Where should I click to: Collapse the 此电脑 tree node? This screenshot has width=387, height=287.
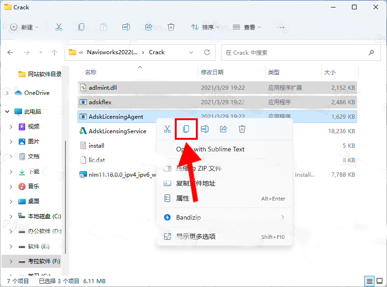pyautogui.click(x=7, y=112)
